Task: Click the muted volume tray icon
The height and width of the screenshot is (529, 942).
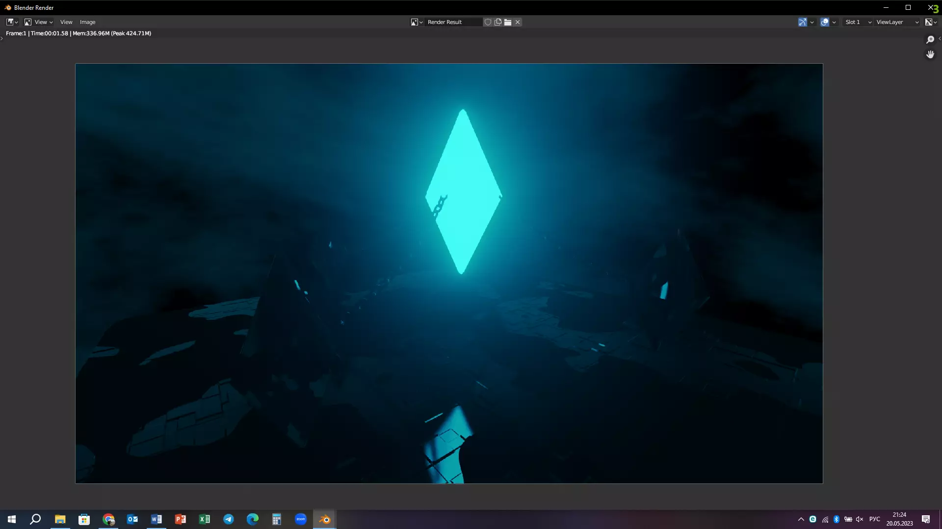Action: point(860,519)
